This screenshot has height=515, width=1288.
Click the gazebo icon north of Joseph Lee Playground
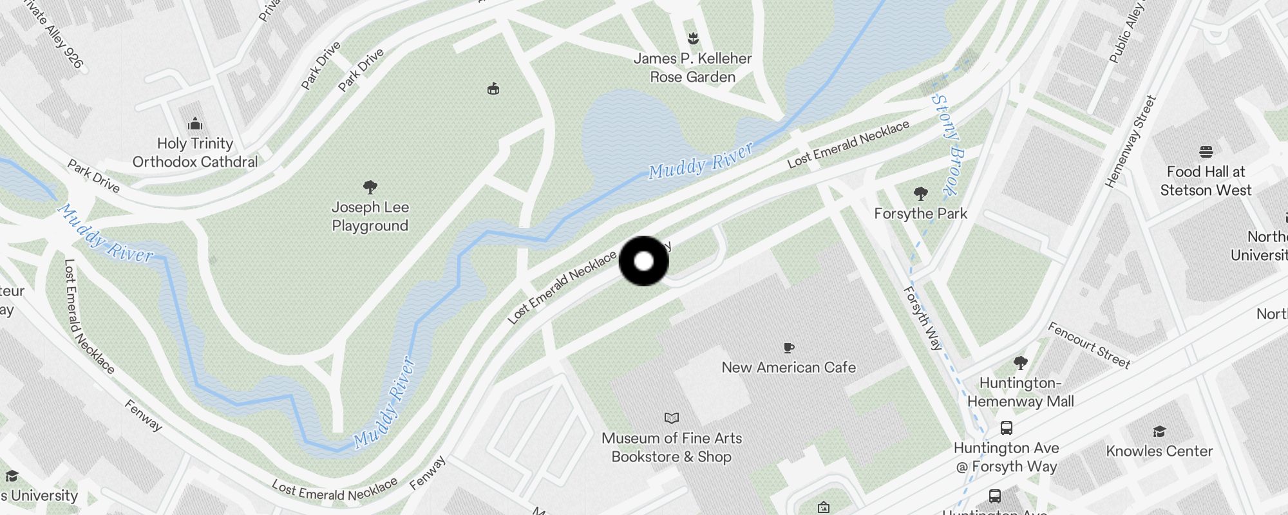click(x=493, y=89)
